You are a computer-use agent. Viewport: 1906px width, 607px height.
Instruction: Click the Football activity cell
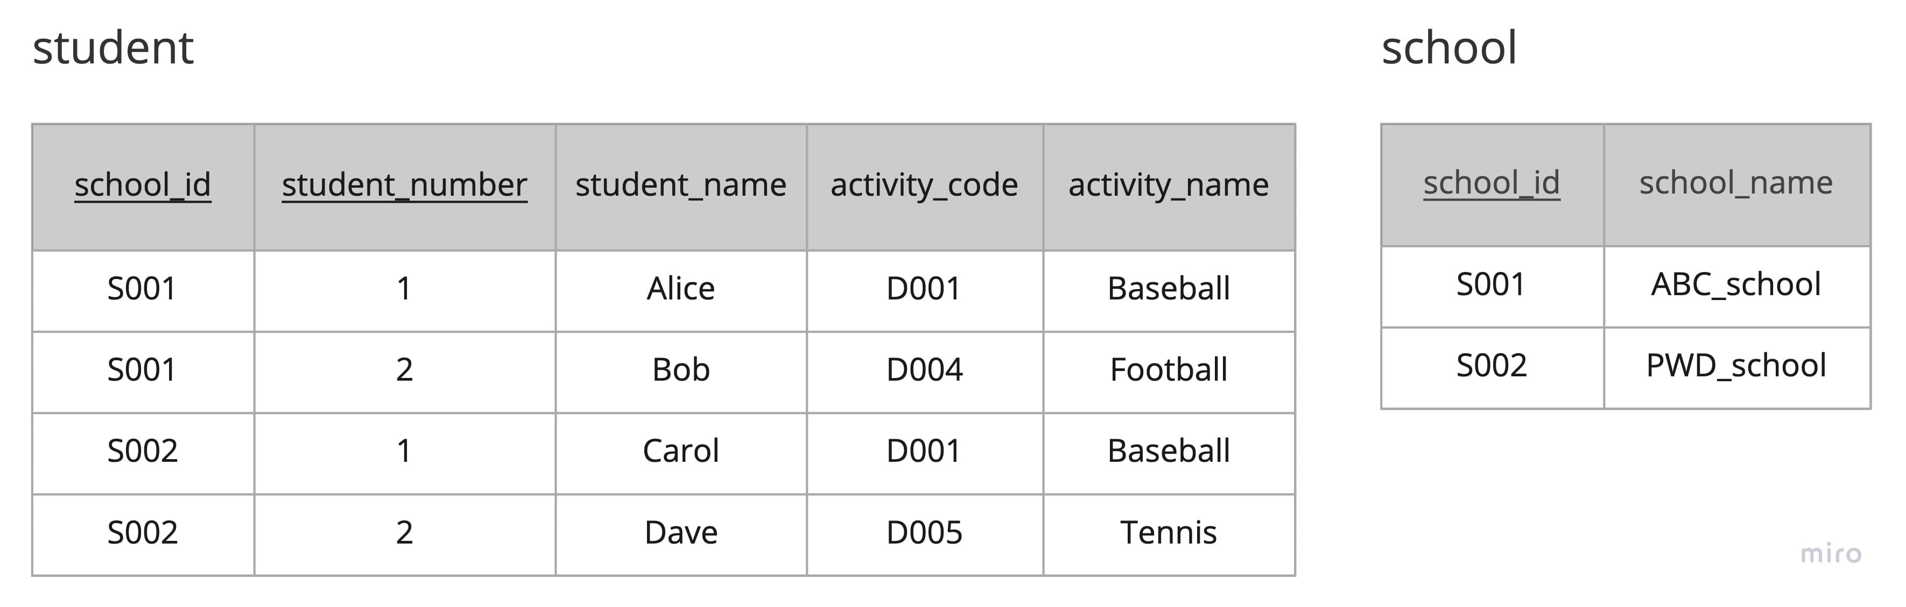tap(1169, 370)
